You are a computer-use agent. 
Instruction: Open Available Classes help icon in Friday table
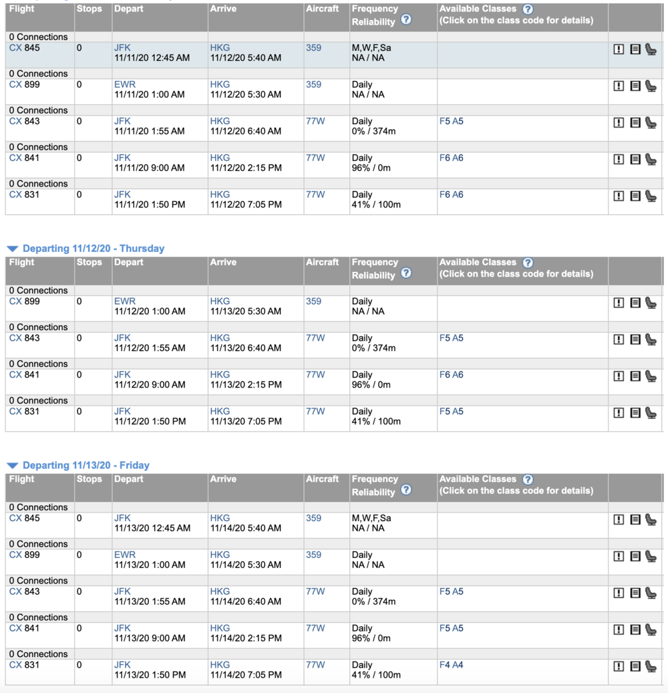528,479
